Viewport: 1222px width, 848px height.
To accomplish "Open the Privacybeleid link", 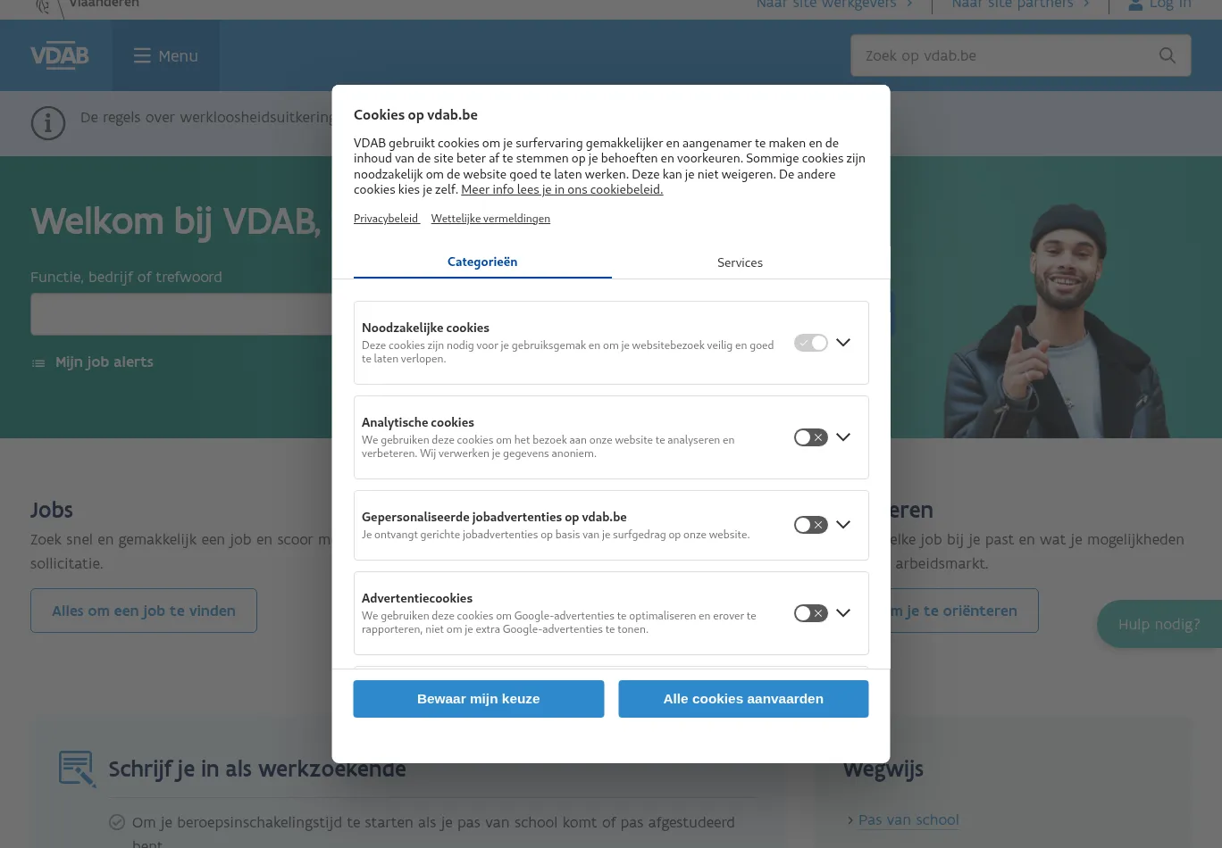I will [386, 219].
